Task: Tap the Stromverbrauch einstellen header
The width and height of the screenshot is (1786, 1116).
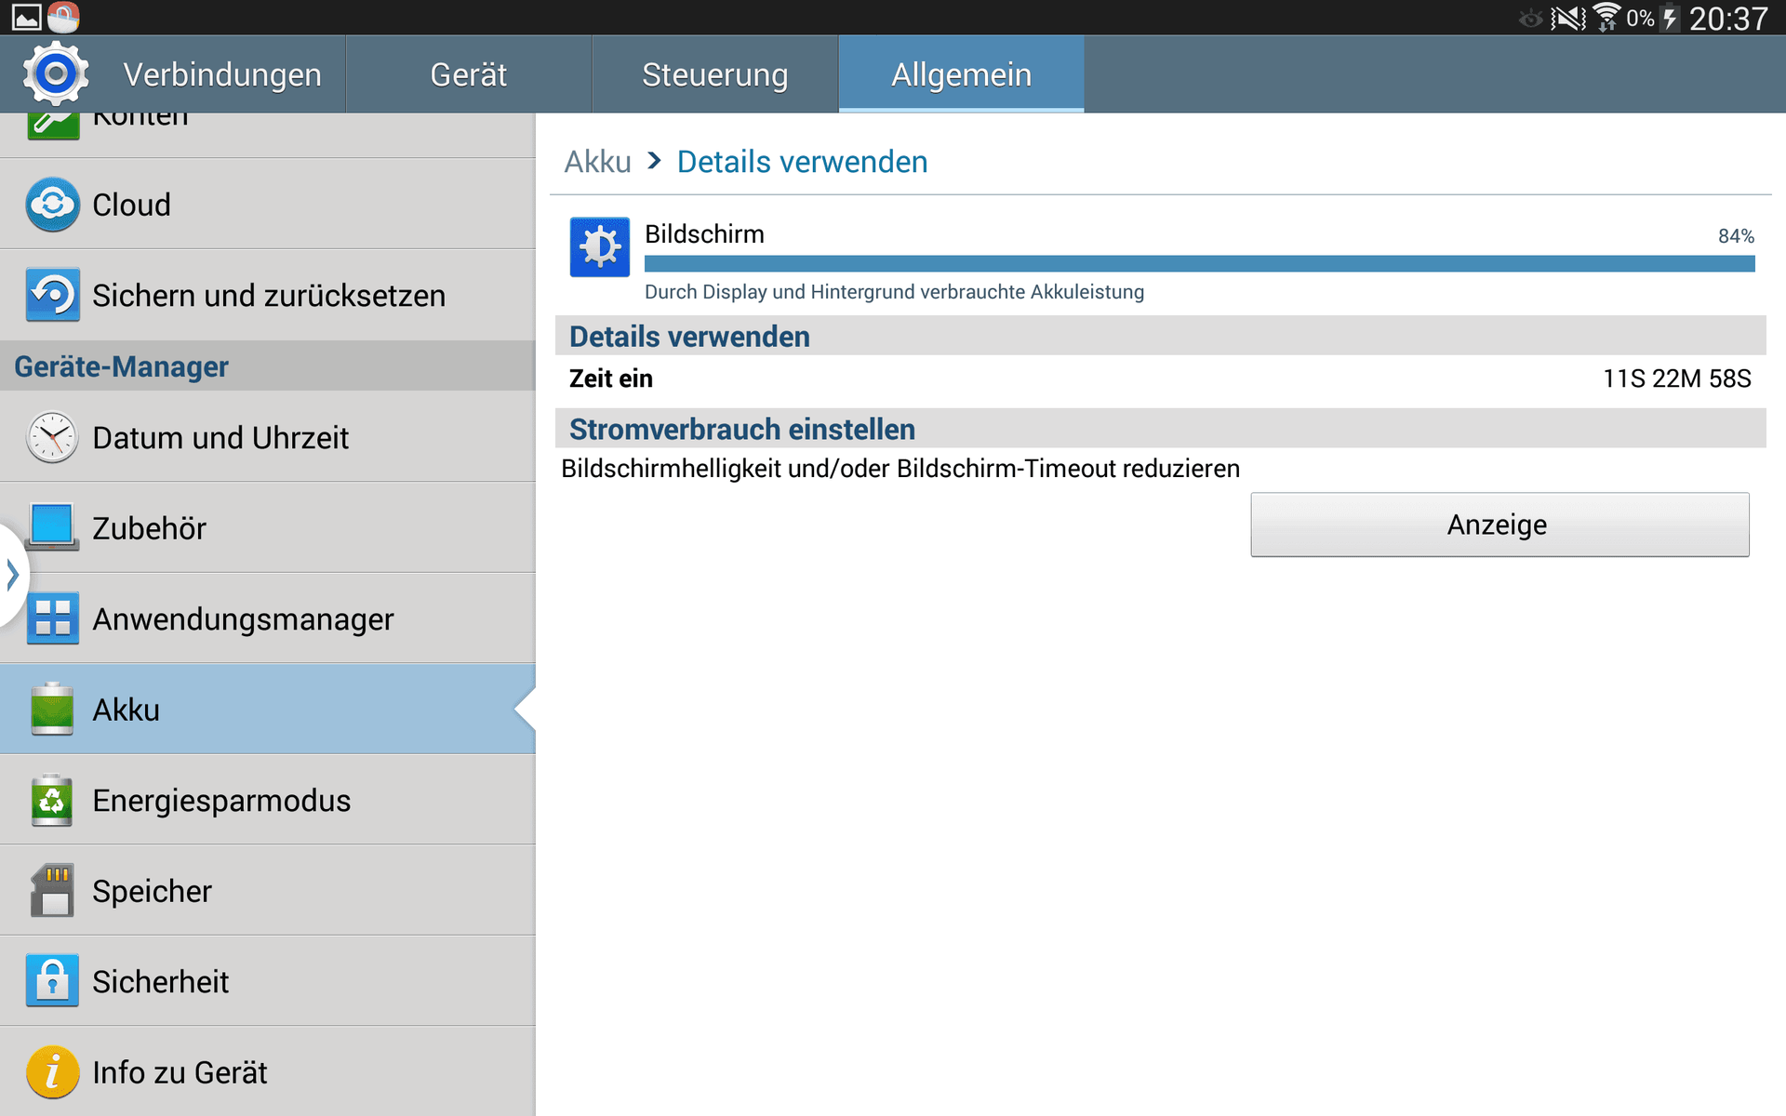Action: coord(1160,429)
